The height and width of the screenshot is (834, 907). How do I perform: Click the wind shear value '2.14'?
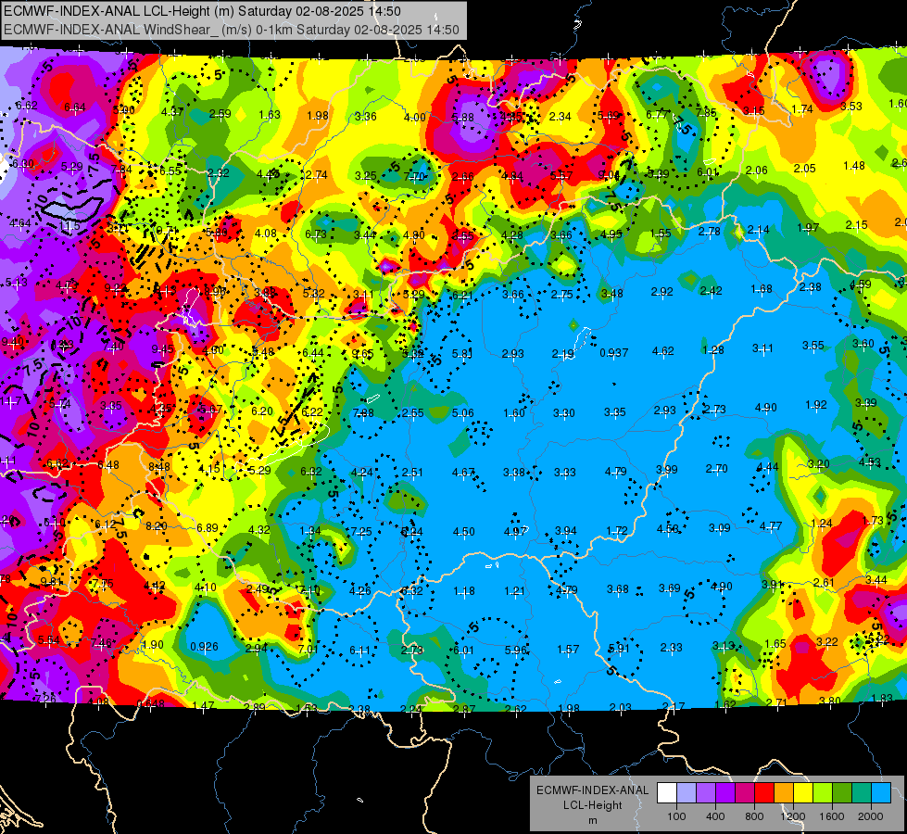759,230
